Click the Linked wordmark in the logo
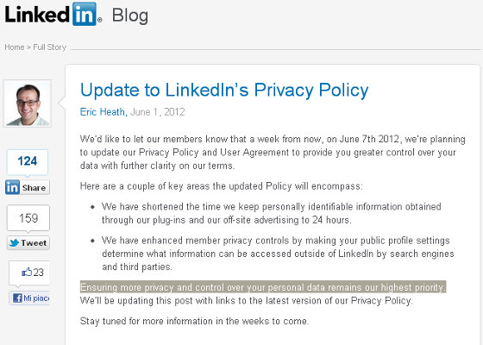 [x=37, y=14]
